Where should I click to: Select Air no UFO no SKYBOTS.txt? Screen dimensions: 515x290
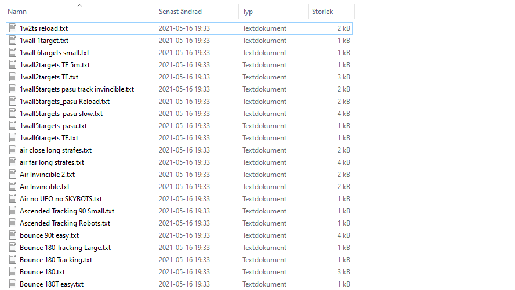pos(60,199)
